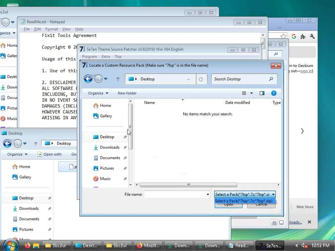This screenshot has width=335, height=251.
Task: Open File menu in Notepad
Action: click(x=27, y=29)
